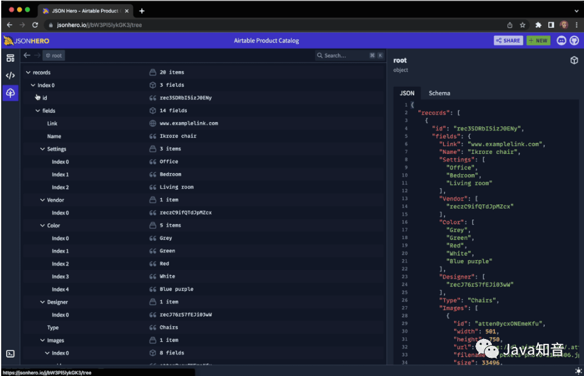Select the Blue purple color row

point(203,289)
